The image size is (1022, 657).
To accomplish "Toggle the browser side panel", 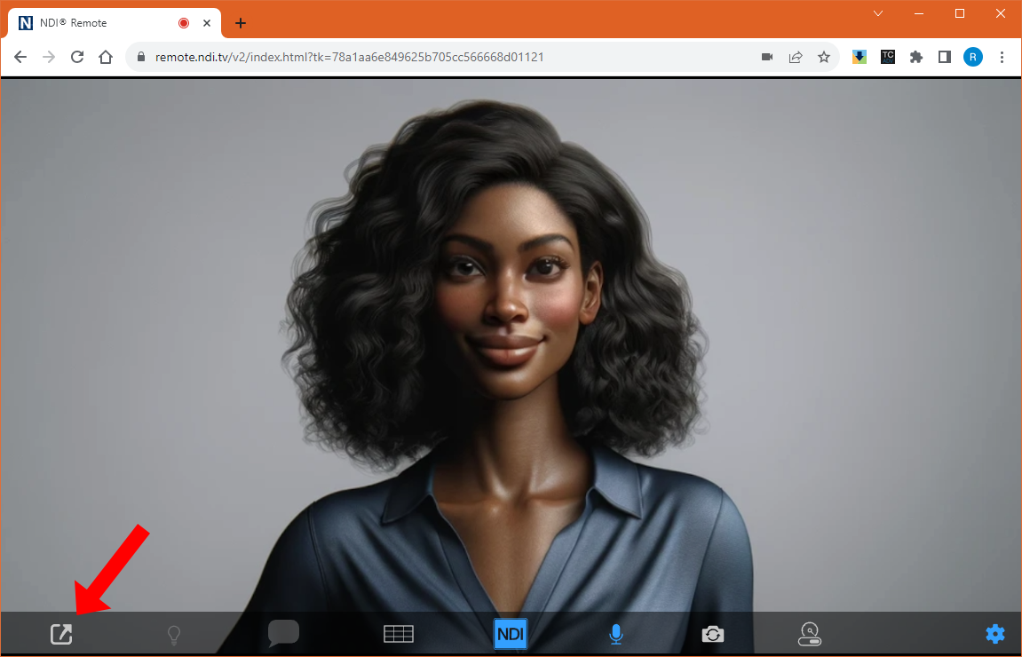I will (x=945, y=57).
